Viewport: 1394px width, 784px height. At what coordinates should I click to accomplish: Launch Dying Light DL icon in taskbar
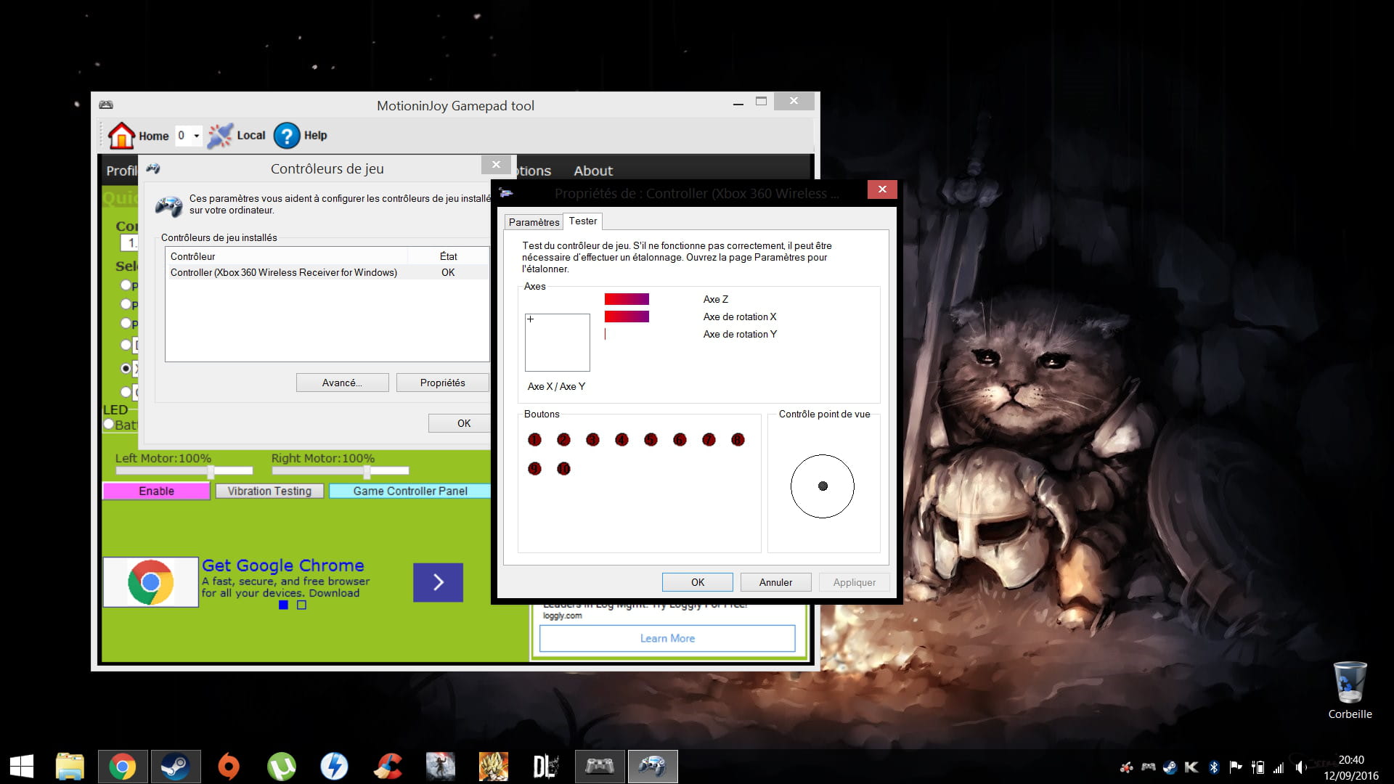(x=546, y=767)
